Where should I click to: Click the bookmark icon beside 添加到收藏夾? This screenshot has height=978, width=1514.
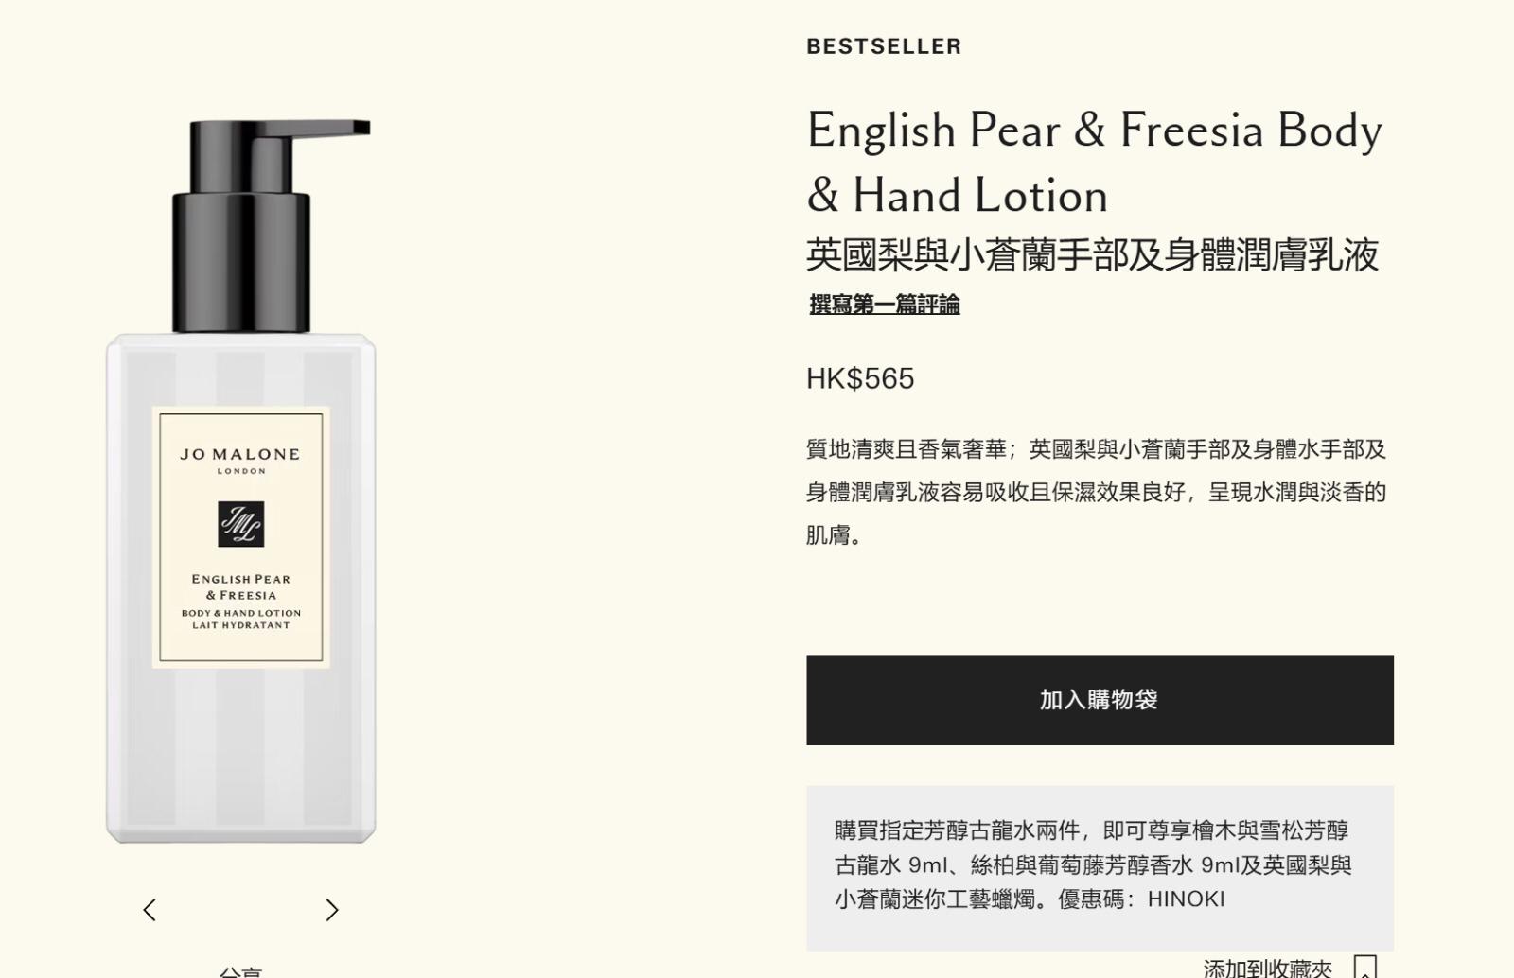1364,968
